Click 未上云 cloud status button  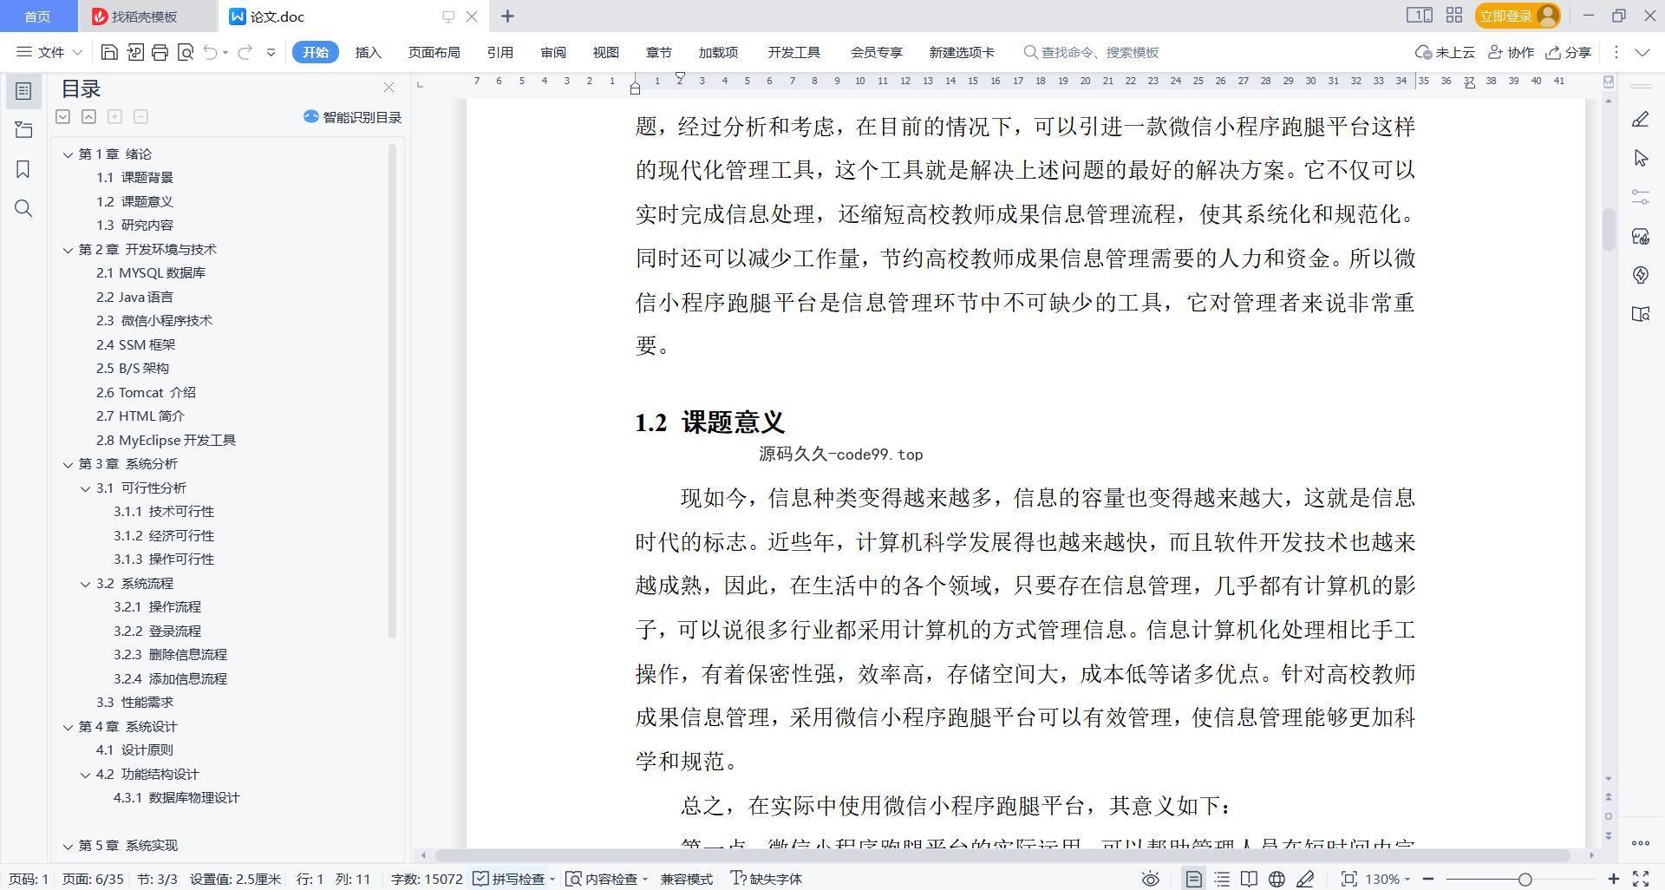click(x=1445, y=52)
